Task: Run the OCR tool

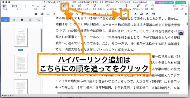Action: pyautogui.click(x=153, y=7)
